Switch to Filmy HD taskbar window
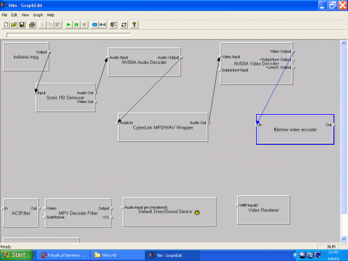 (x=117, y=255)
